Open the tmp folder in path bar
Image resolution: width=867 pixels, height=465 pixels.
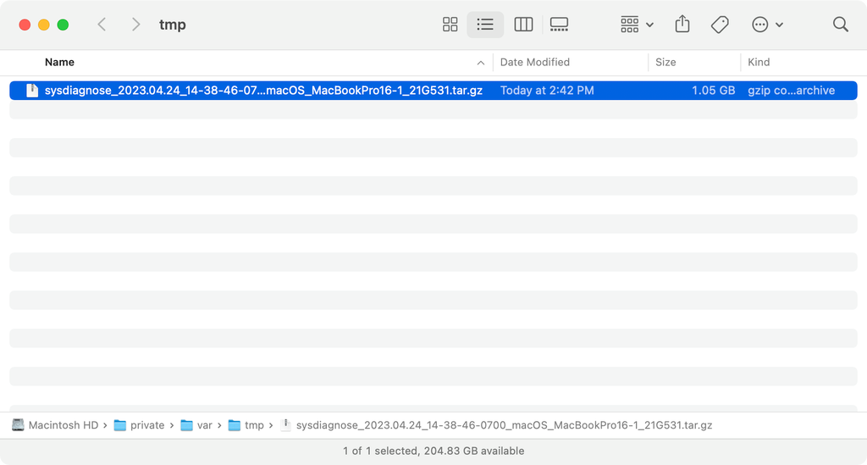coord(254,425)
